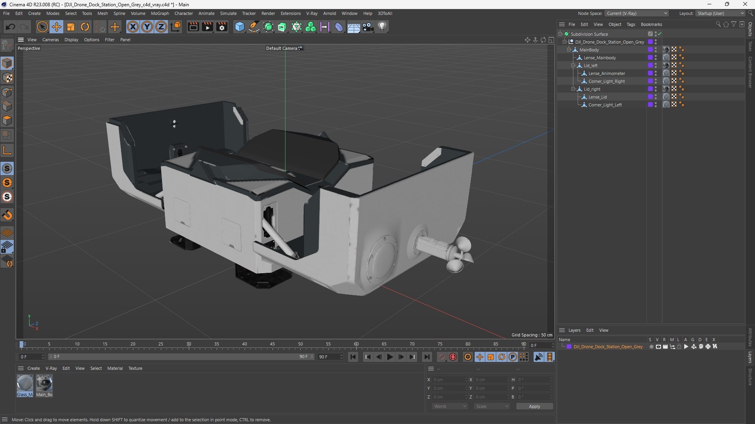
Task: Select the Main_Bo material thumbnail
Action: pos(44,383)
